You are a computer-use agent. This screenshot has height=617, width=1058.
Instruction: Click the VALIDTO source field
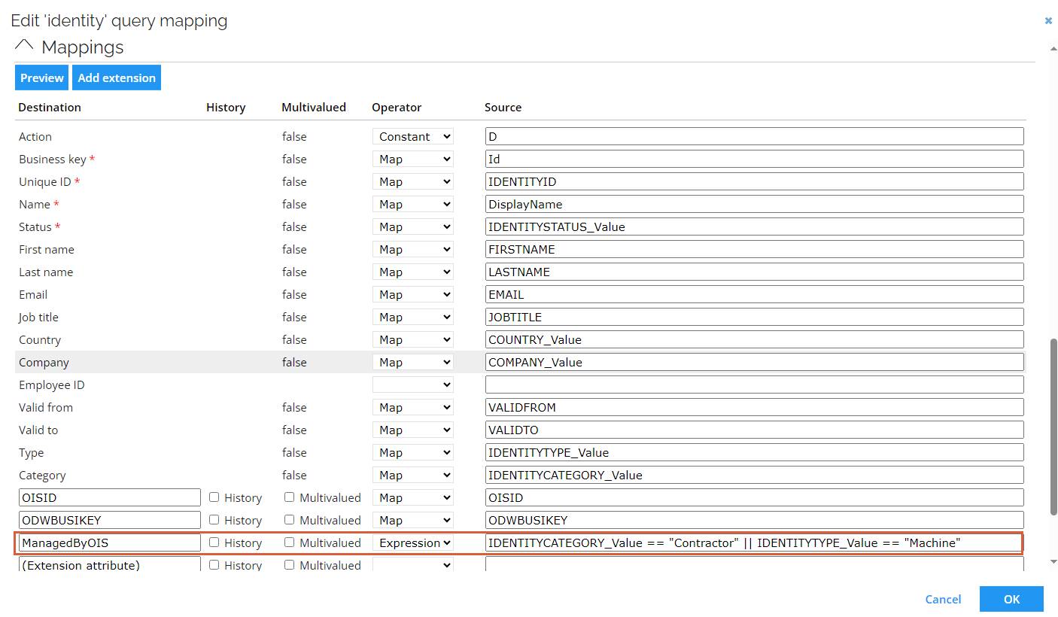(x=755, y=430)
